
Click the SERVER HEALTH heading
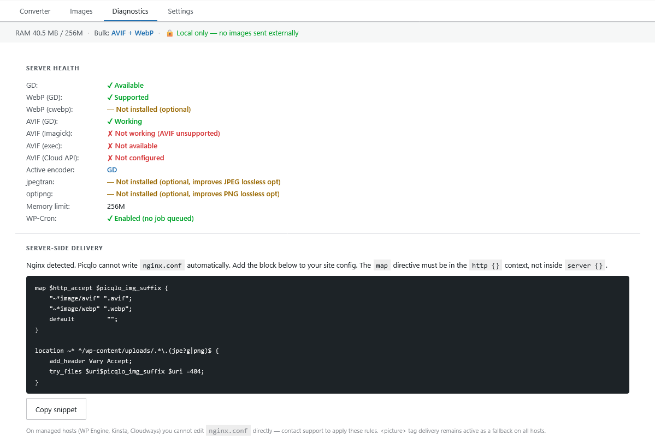point(52,68)
